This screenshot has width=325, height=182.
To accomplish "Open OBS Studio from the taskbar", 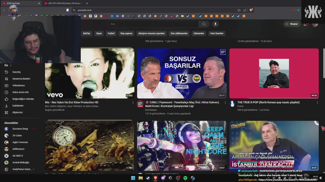I will click(178, 178).
